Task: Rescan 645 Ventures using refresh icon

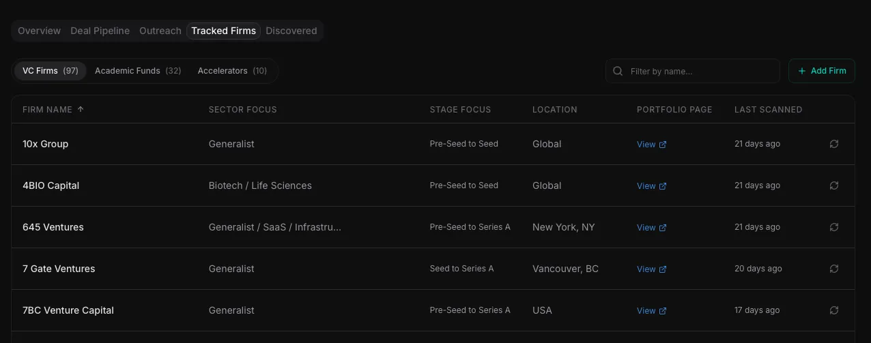Action: pos(833,227)
